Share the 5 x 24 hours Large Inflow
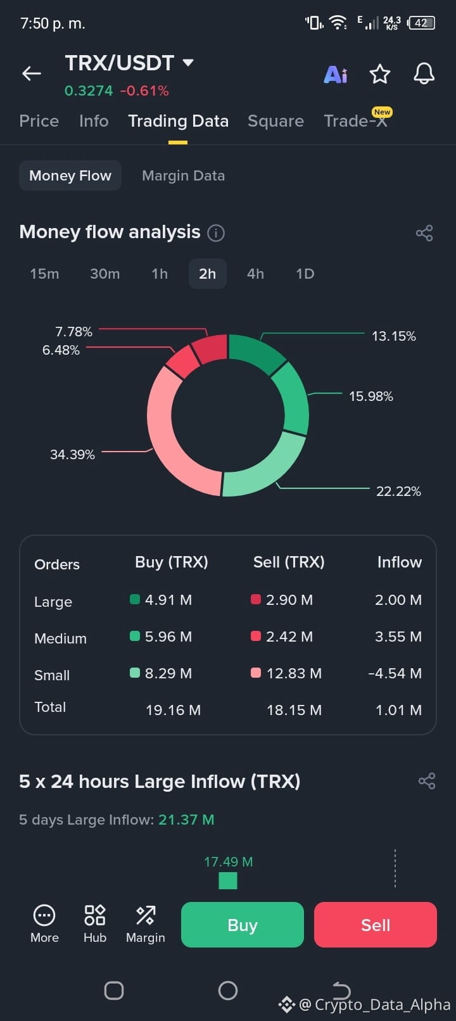Image resolution: width=456 pixels, height=1021 pixels. 427,781
